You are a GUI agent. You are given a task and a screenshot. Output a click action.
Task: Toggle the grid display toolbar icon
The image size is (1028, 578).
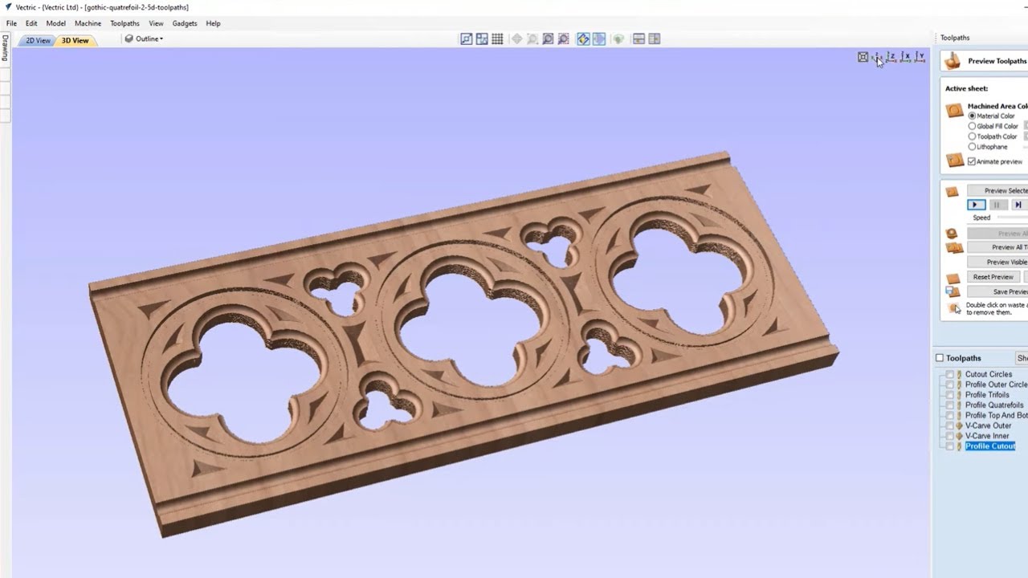click(x=497, y=39)
